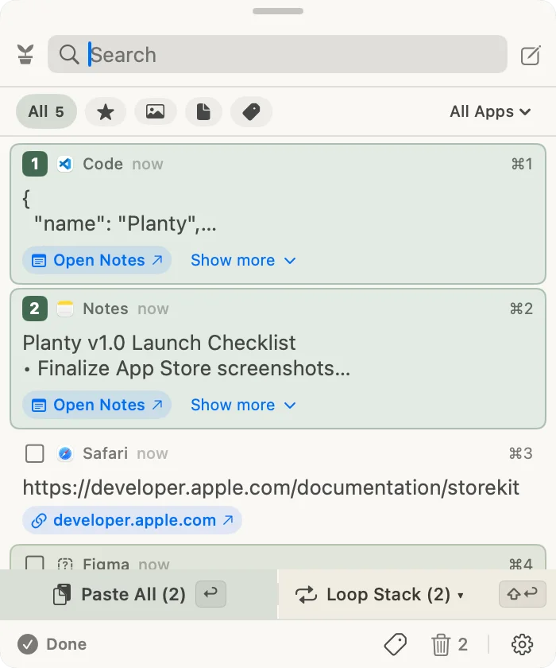Click the ⌘3 shortcut label
Screen dimensions: 556x668
click(x=521, y=453)
